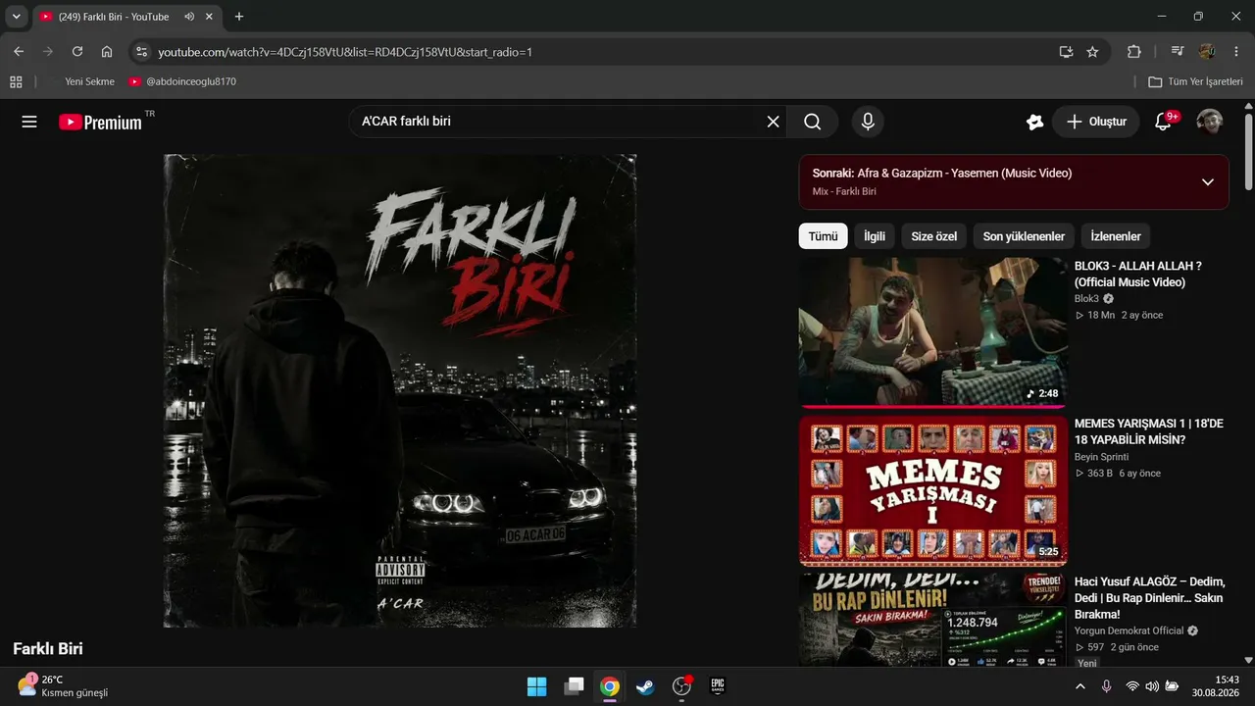
Task: Open MEMES YARIŞMASI video thumbnail
Action: (933, 490)
